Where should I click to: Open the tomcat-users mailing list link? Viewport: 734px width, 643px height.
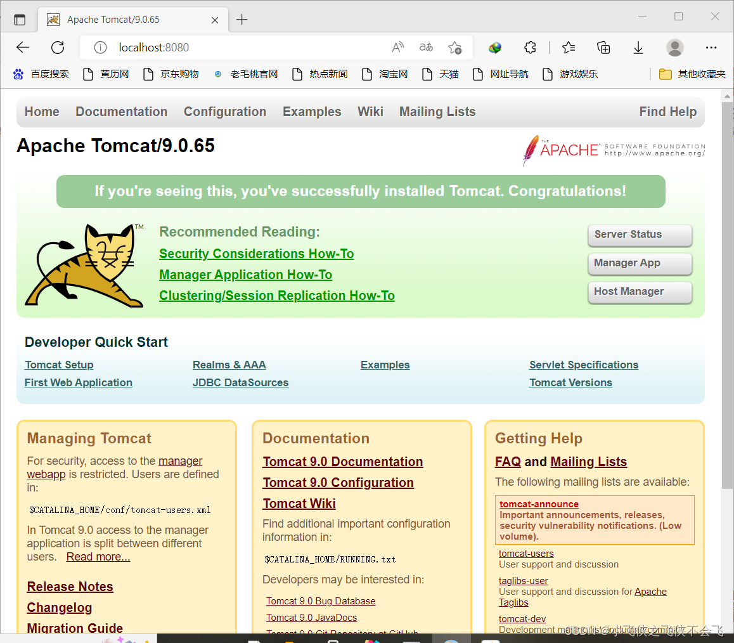pyautogui.click(x=526, y=554)
